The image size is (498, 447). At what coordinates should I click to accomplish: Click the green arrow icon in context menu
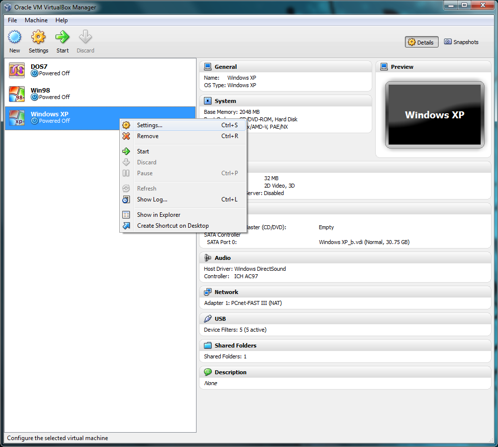point(126,151)
